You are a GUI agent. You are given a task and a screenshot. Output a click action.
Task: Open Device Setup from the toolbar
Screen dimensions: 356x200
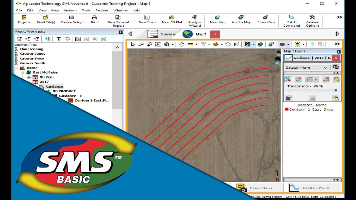72,19
